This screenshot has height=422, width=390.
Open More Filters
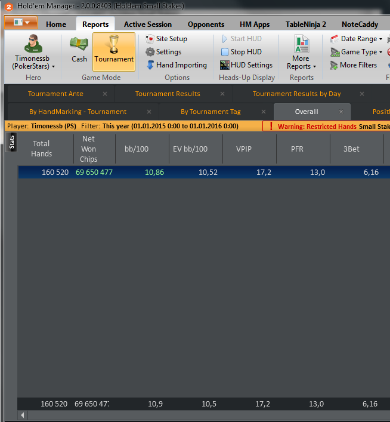(354, 65)
